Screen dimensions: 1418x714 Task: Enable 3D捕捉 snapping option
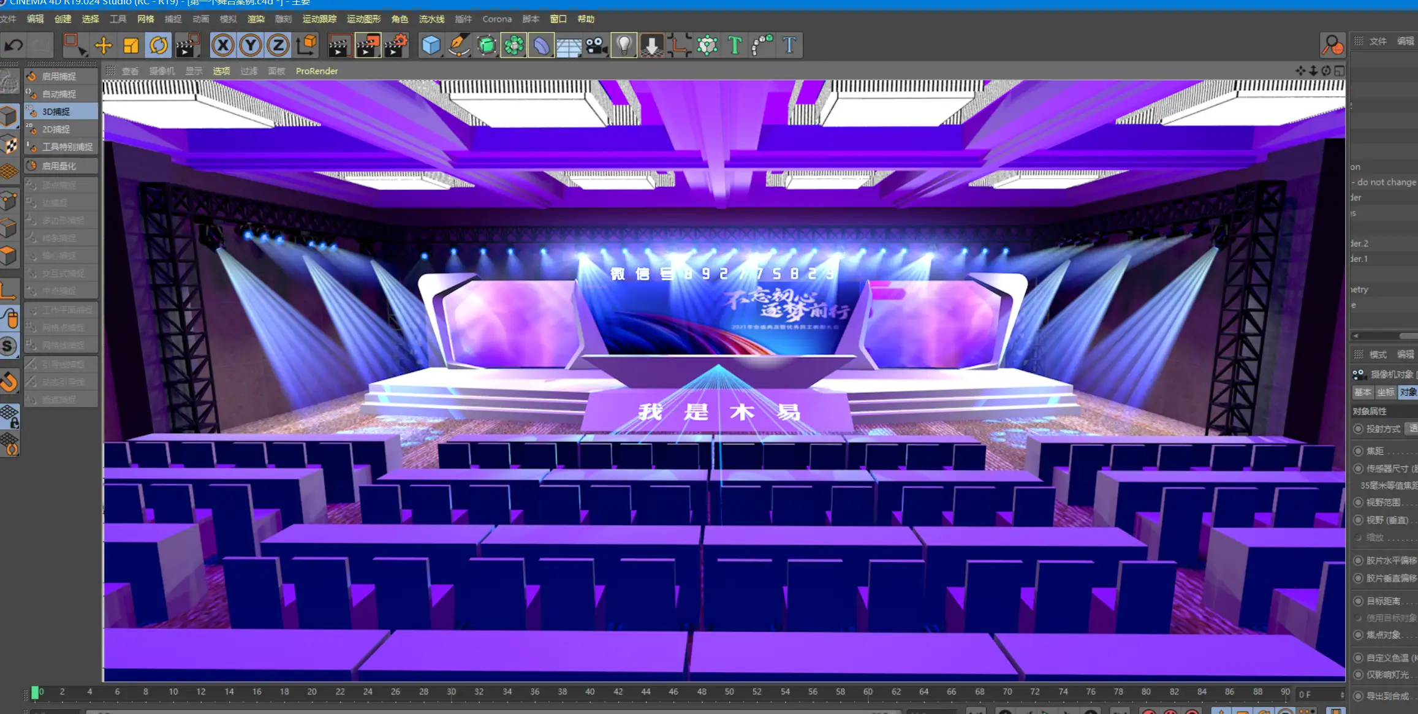[x=61, y=112]
